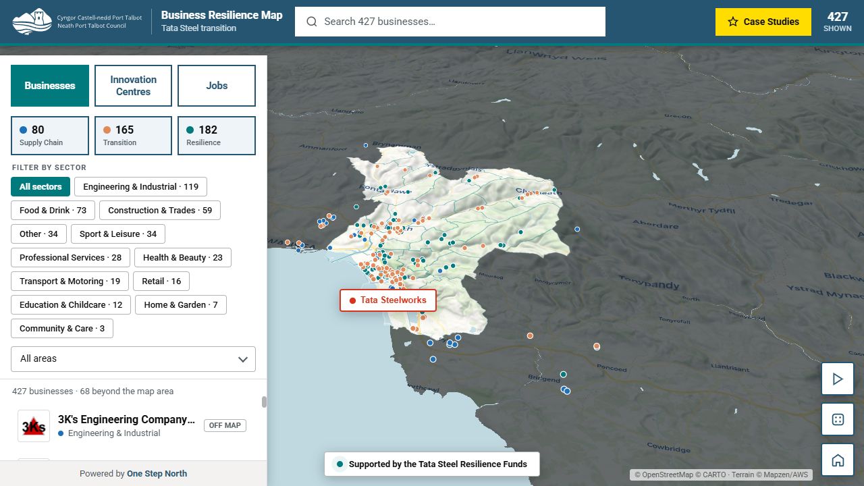Image resolution: width=864 pixels, height=486 pixels.
Task: Click the Tata Steel Resilience Funds legend
Action: click(432, 464)
